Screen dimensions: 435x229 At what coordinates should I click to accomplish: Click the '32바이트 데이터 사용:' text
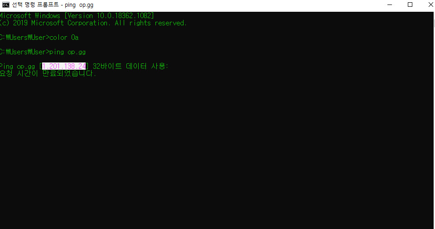pyautogui.click(x=130, y=66)
